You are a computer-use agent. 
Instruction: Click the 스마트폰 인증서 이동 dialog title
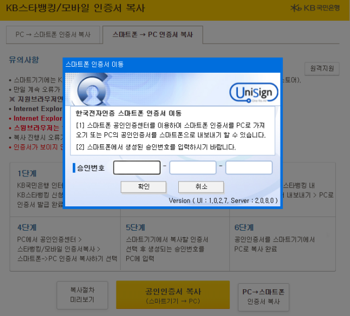95,65
